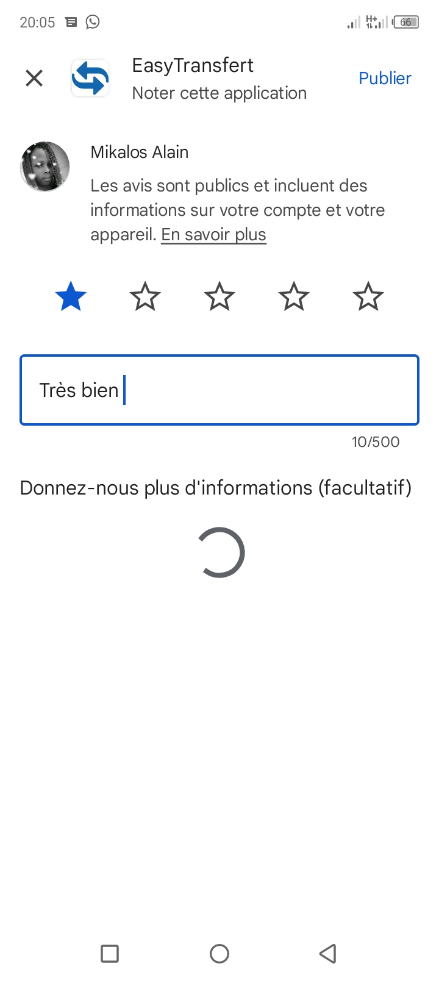
Task: Rate two stars
Action: (x=145, y=297)
